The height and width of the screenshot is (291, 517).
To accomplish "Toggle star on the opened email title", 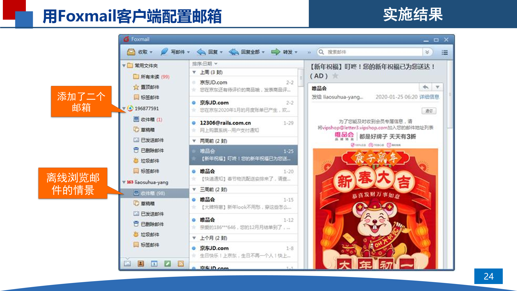I will point(335,76).
